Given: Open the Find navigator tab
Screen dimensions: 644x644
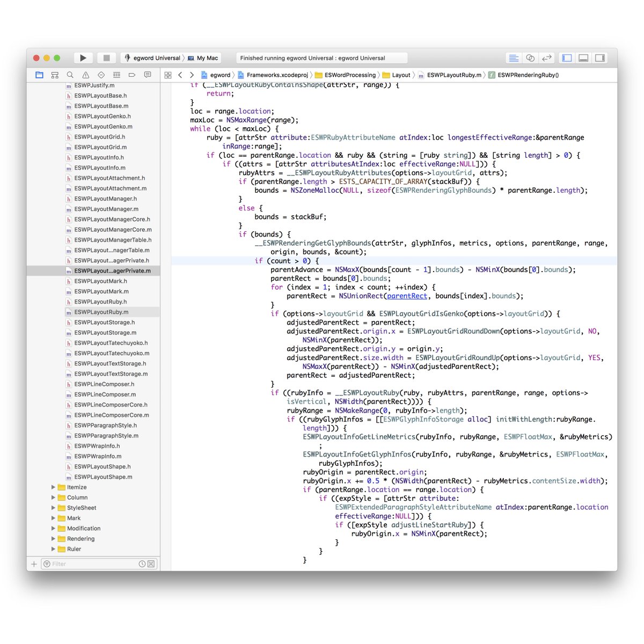Looking at the screenshot, I should (70, 75).
